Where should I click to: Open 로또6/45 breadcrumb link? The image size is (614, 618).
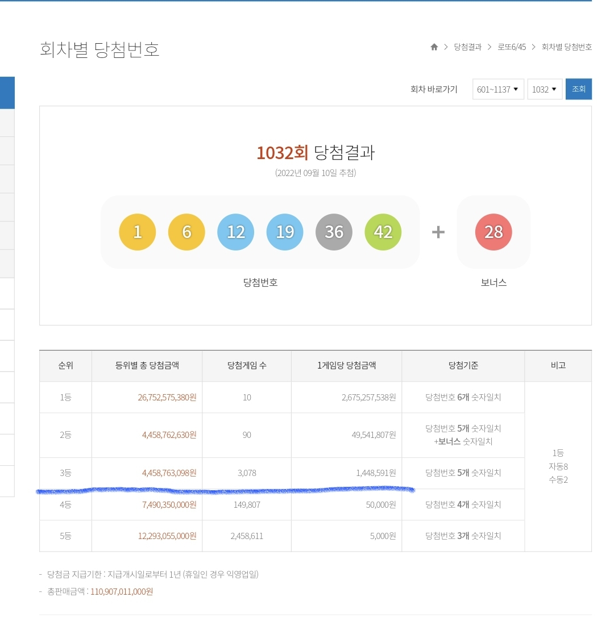pyautogui.click(x=512, y=47)
